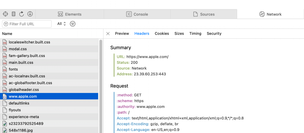
Task: Switch to the Elements tab
Action: (x=69, y=14)
